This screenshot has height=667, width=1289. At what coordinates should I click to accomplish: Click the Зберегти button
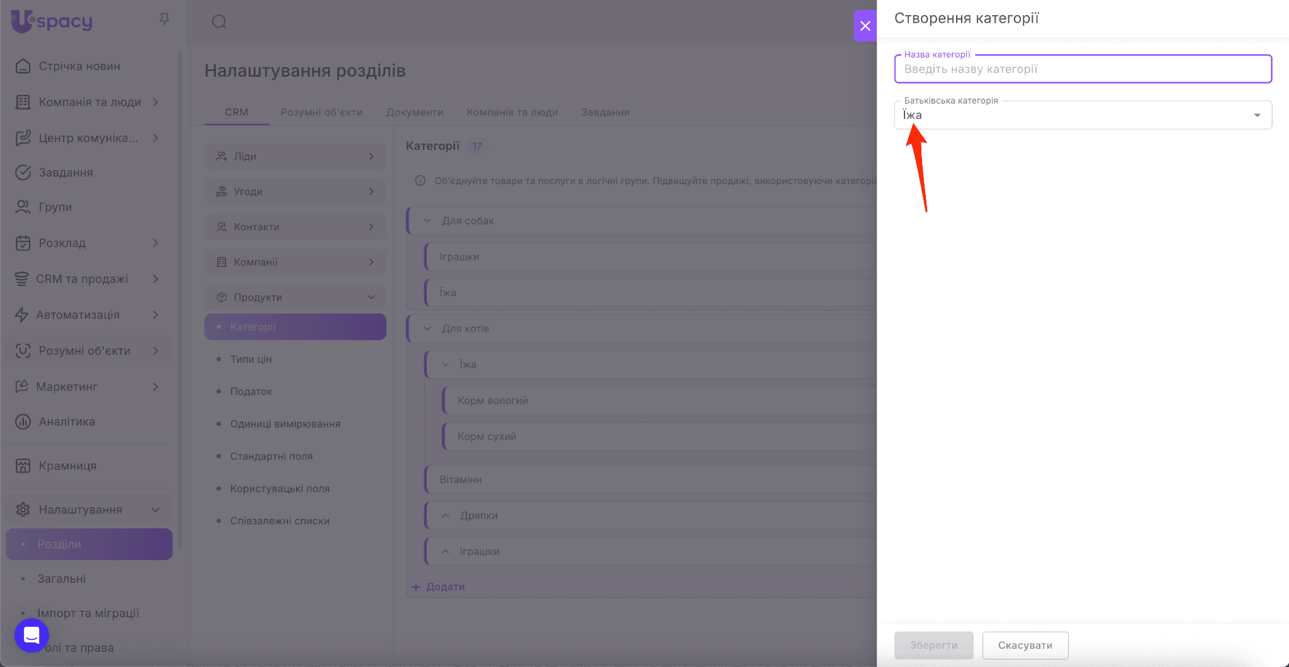(933, 646)
